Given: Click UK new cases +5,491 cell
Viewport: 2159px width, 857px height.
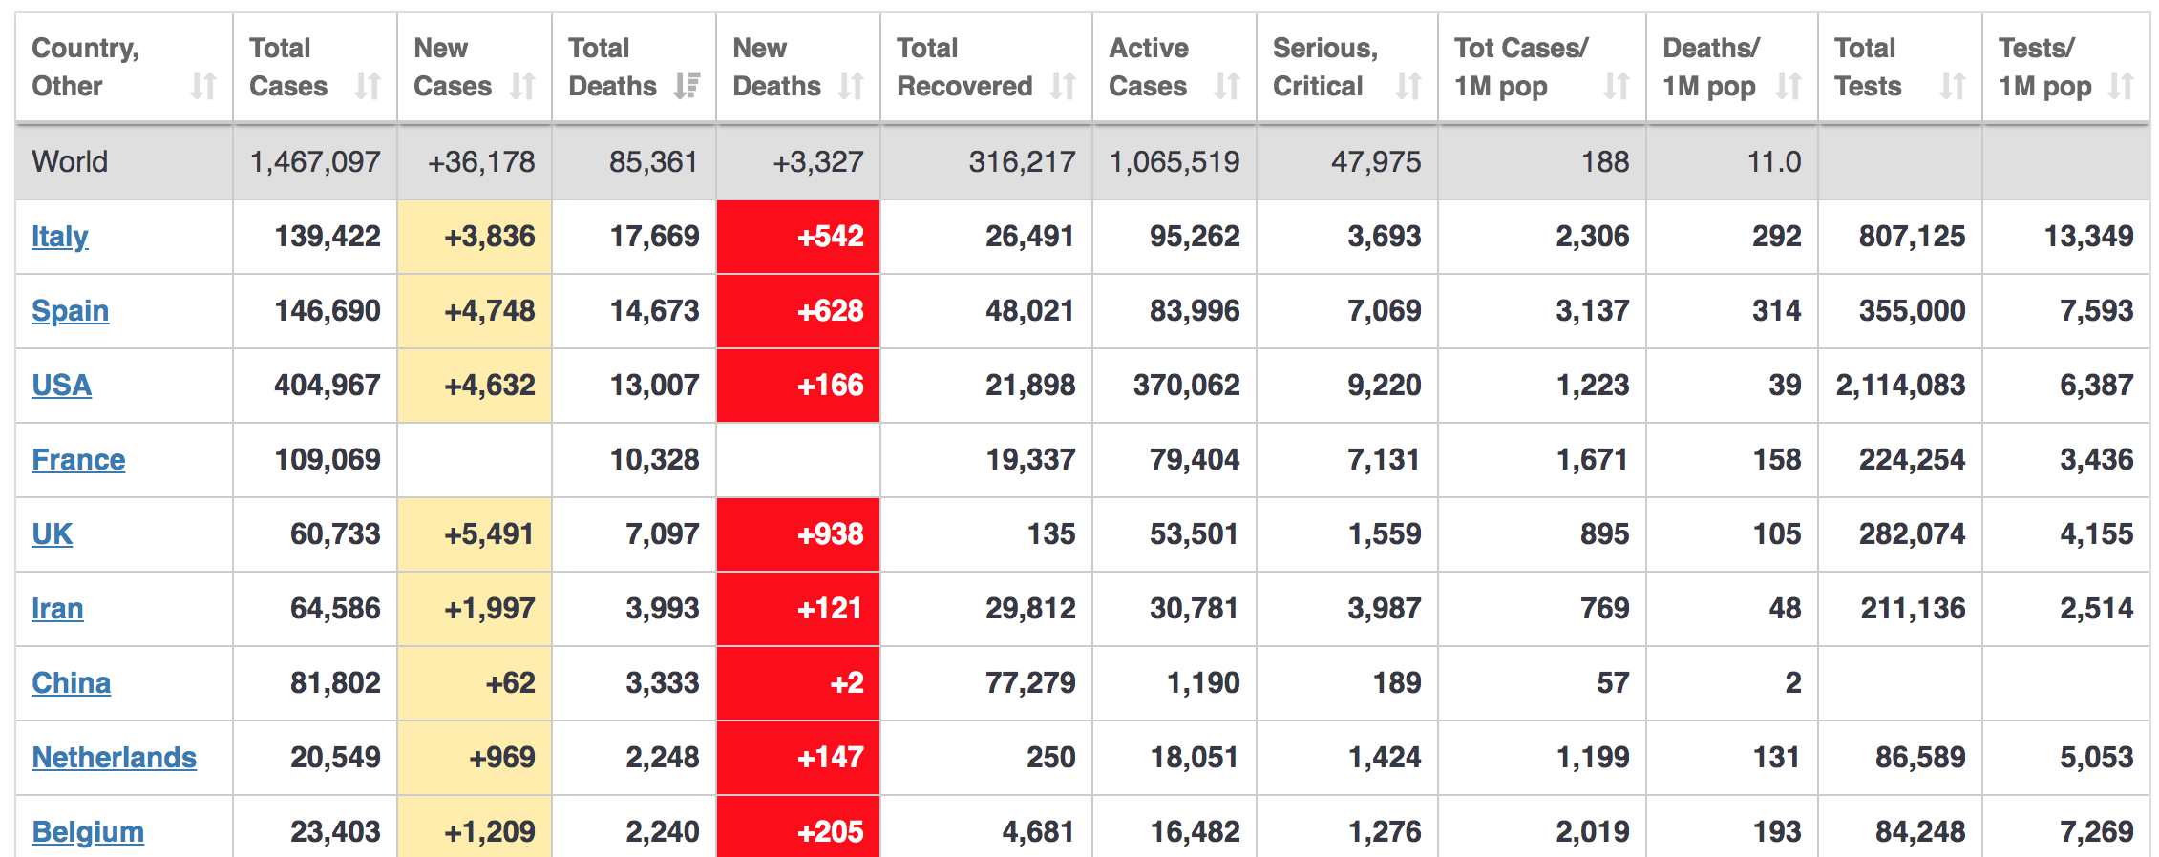Looking at the screenshot, I should [x=475, y=534].
